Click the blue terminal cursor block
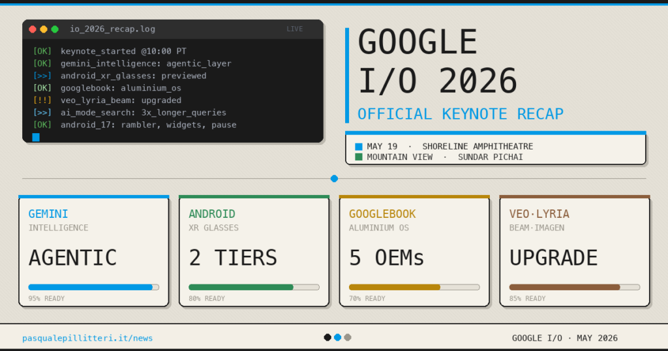Screen dimensions: 668x351 pos(36,137)
